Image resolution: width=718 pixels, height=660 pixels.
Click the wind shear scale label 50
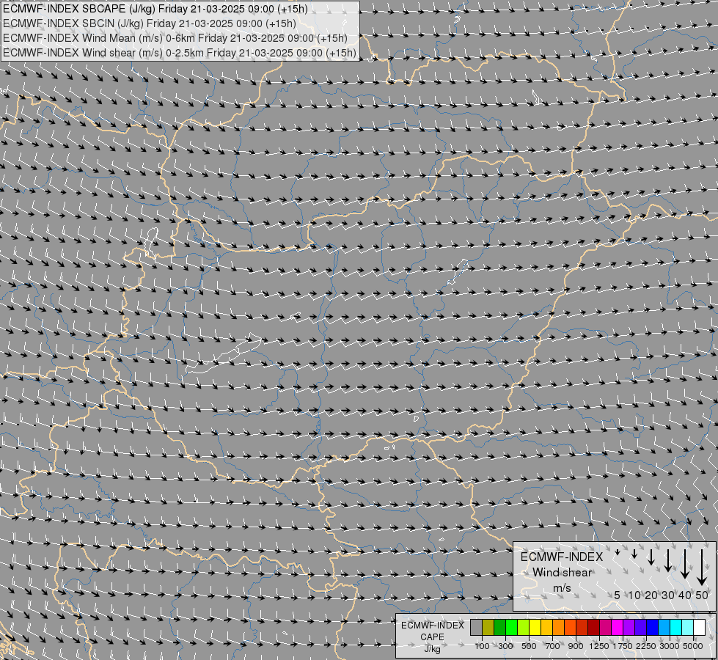[702, 595]
